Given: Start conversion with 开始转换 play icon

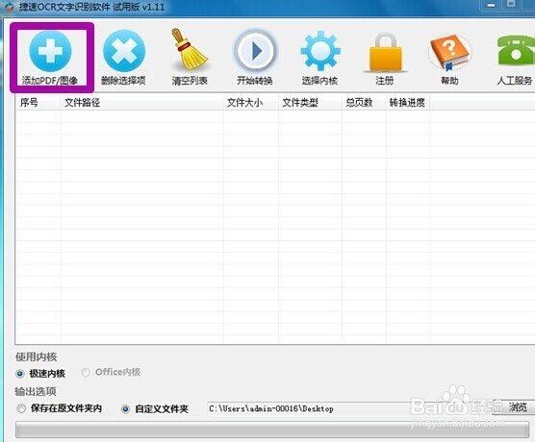Looking at the screenshot, I should 255,51.
